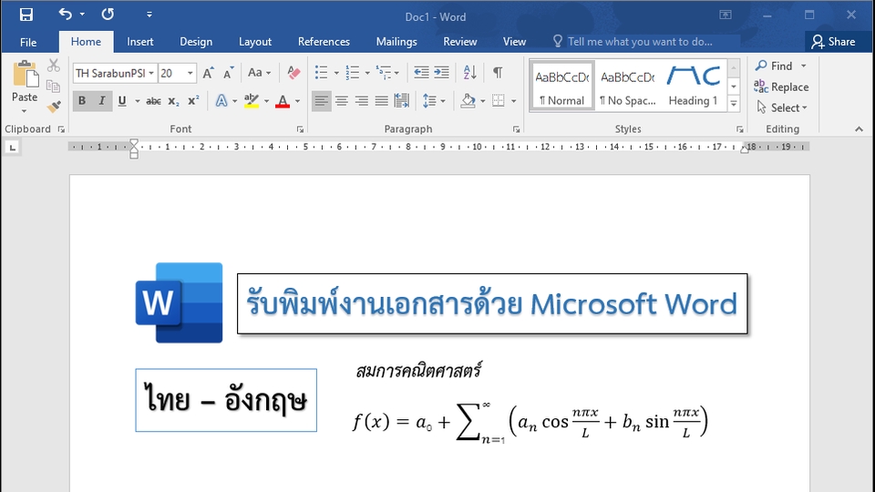
Task: Click the Borders icon
Action: tap(499, 101)
